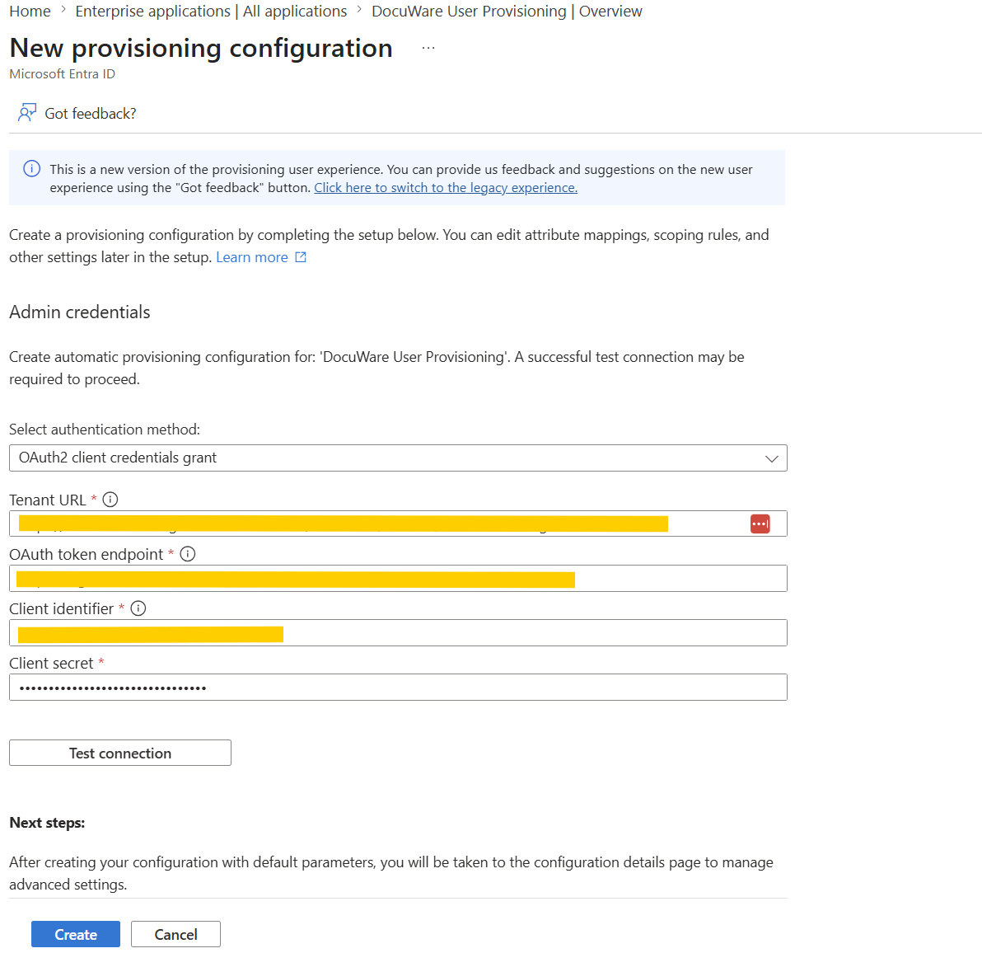
Task: Click the info icon beside Client identifier
Action: coord(138,608)
